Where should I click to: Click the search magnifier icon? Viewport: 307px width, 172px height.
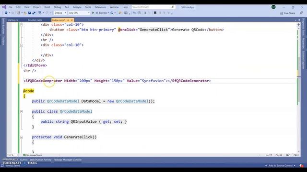pos(173,7)
